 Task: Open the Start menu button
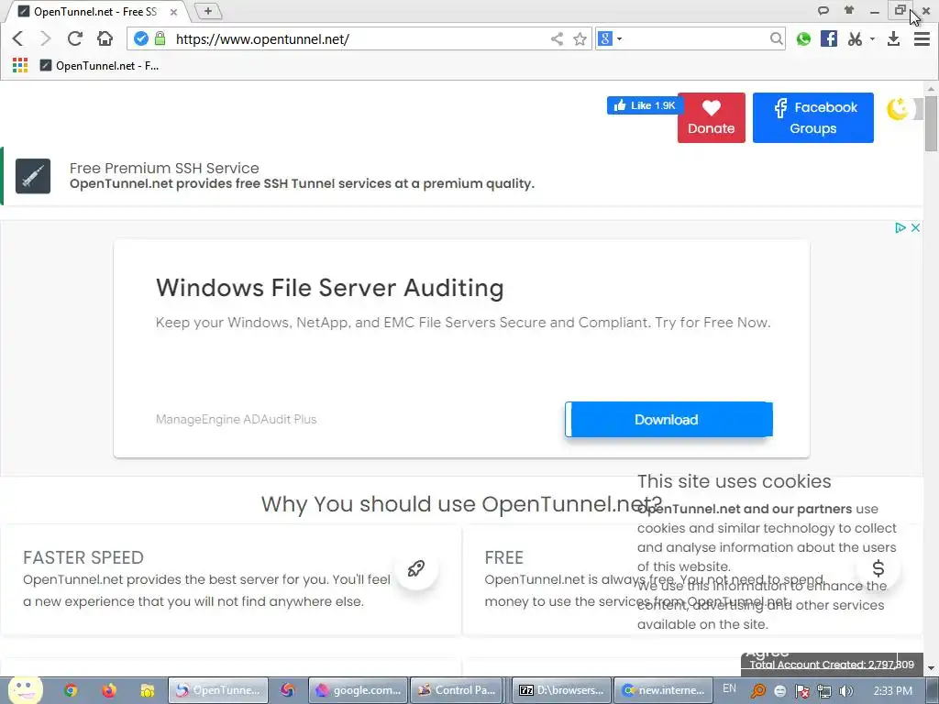point(25,690)
